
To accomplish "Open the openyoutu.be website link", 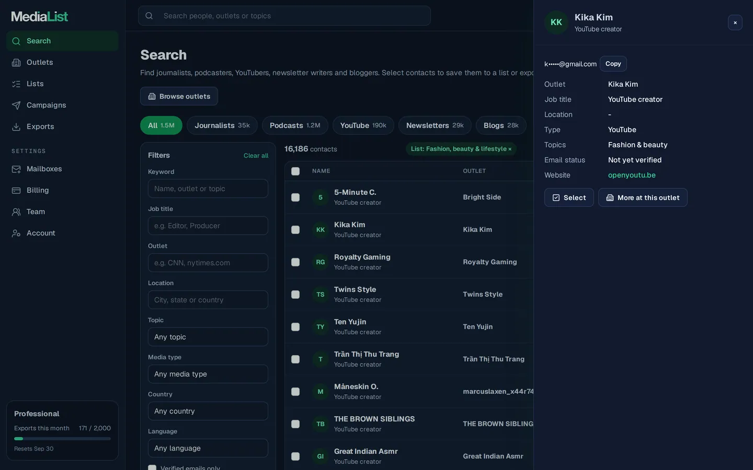I will [632, 175].
